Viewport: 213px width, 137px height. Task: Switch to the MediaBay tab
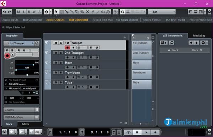point(199,35)
